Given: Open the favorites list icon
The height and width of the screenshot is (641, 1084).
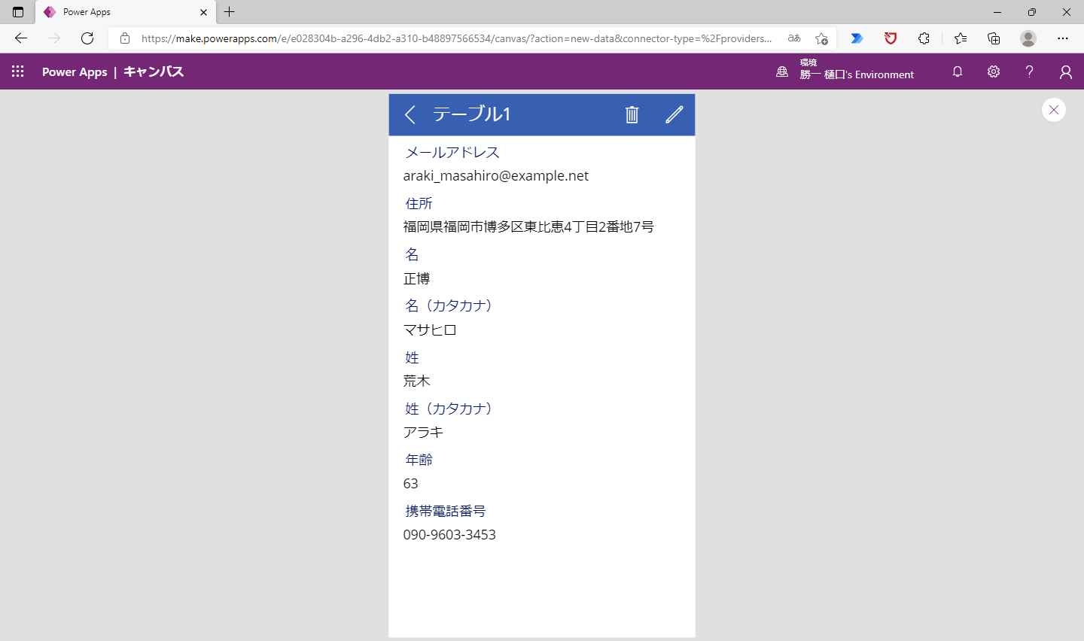Looking at the screenshot, I should (x=961, y=38).
